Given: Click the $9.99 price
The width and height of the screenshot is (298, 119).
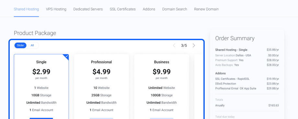Looking at the screenshot, I should point(162,72).
